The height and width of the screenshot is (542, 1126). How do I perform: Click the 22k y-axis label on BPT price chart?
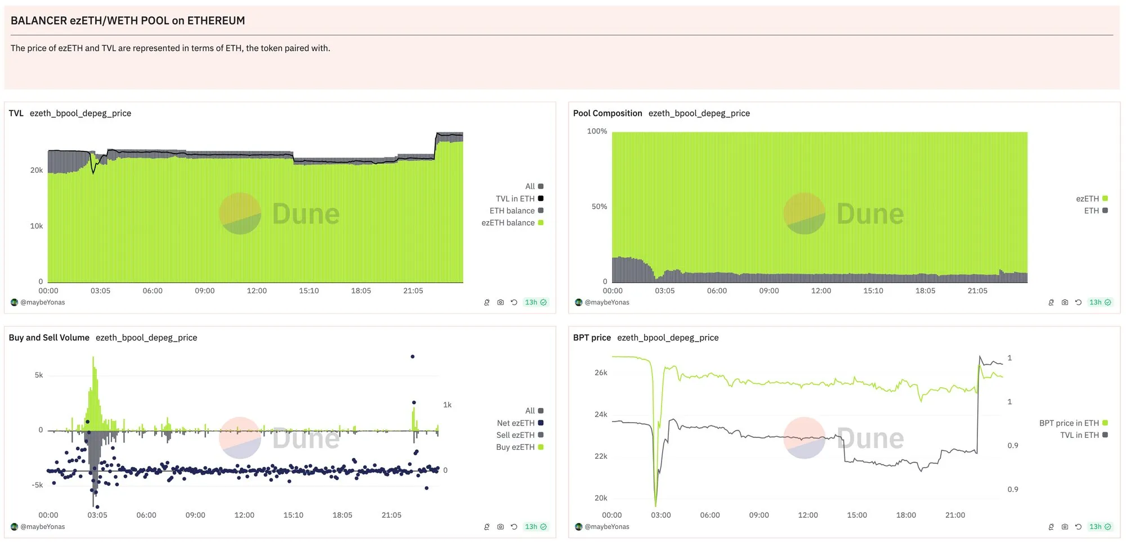click(601, 456)
